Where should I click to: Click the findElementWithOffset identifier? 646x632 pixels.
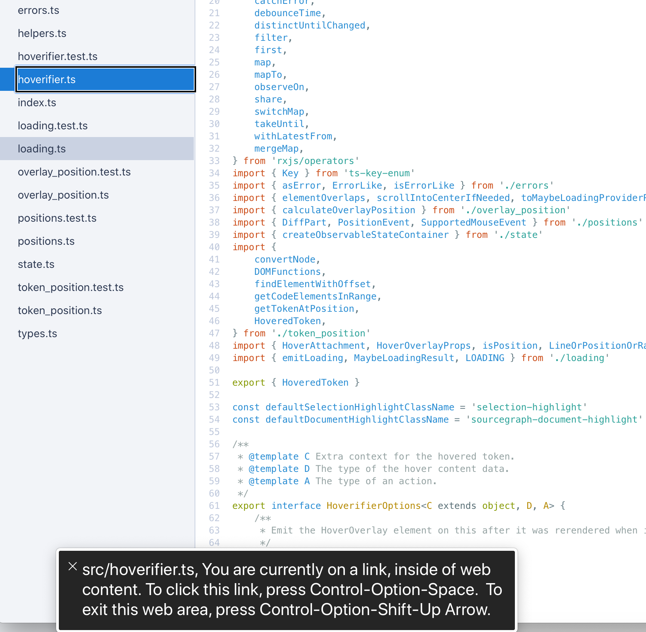tap(313, 284)
